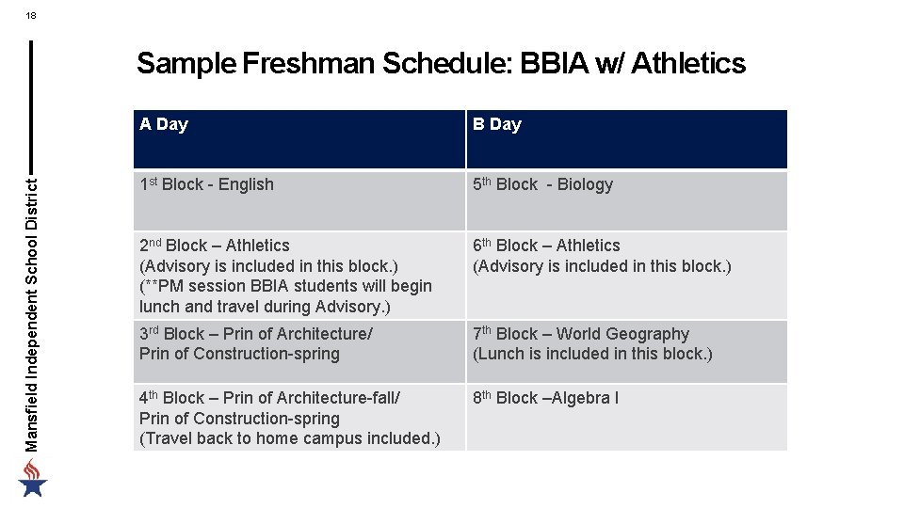Click the 3rd Block – Prin of Architecture line

pos(256,334)
